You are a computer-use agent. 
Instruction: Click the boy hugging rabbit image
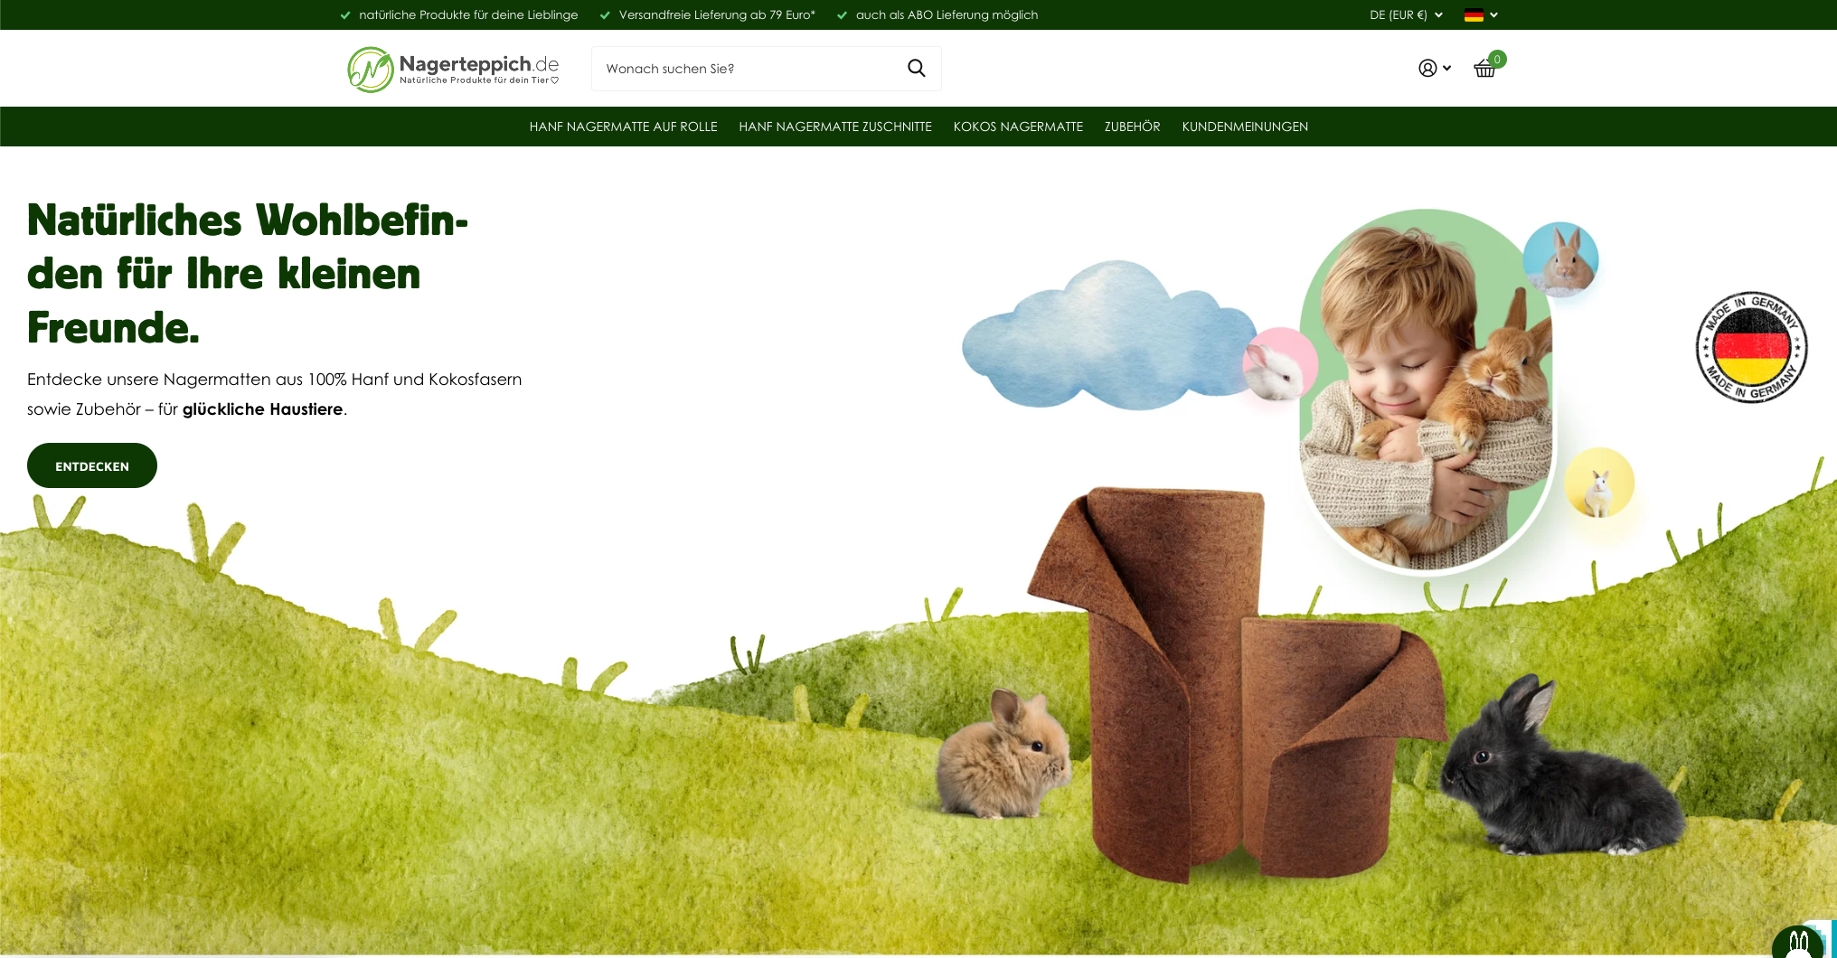1427,390
